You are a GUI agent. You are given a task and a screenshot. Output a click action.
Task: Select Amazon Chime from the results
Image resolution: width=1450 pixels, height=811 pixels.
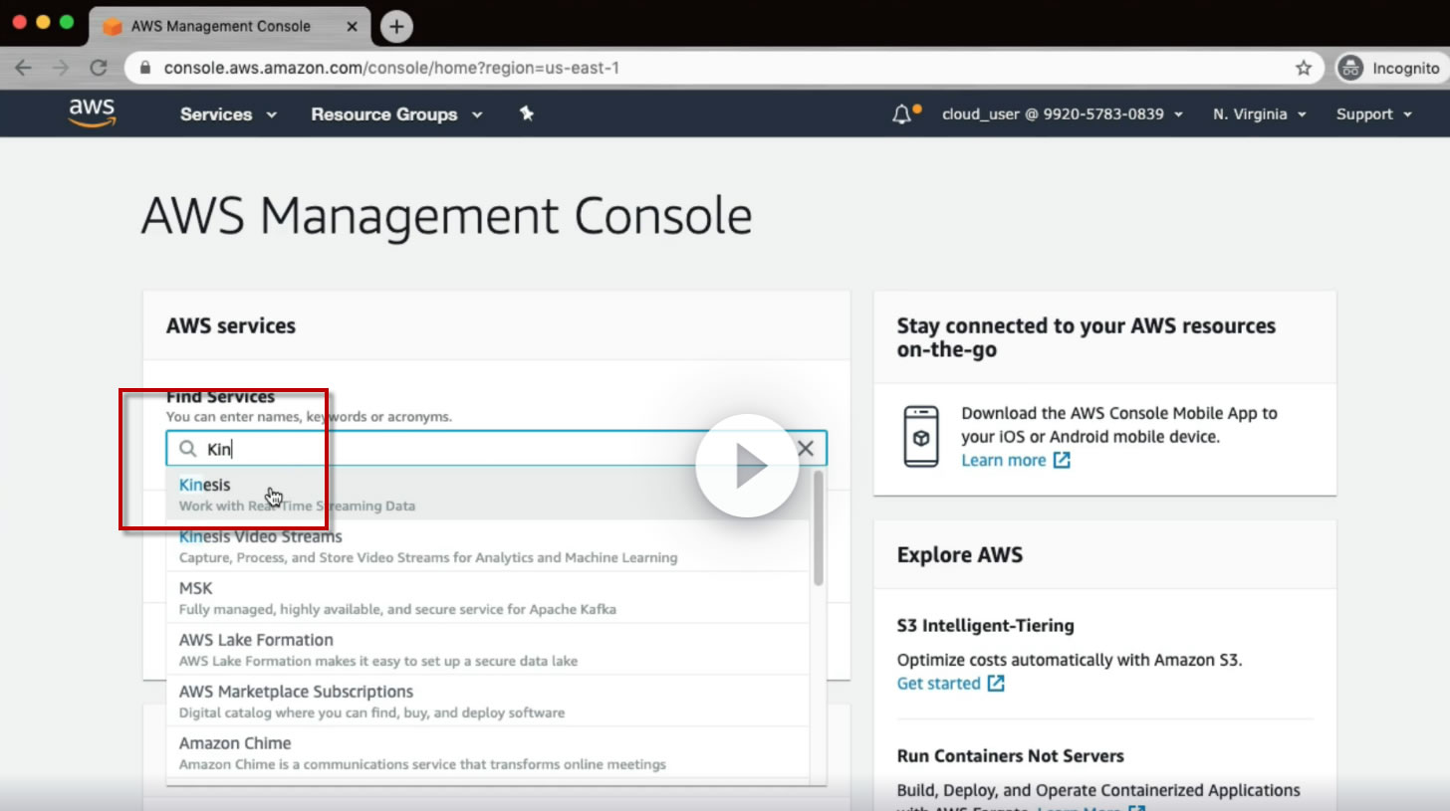click(x=488, y=753)
